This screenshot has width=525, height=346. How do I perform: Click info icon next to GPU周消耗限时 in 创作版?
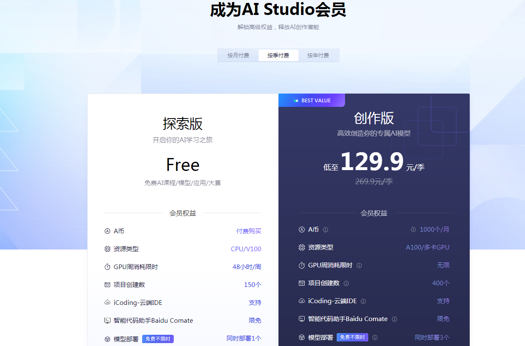click(x=359, y=265)
